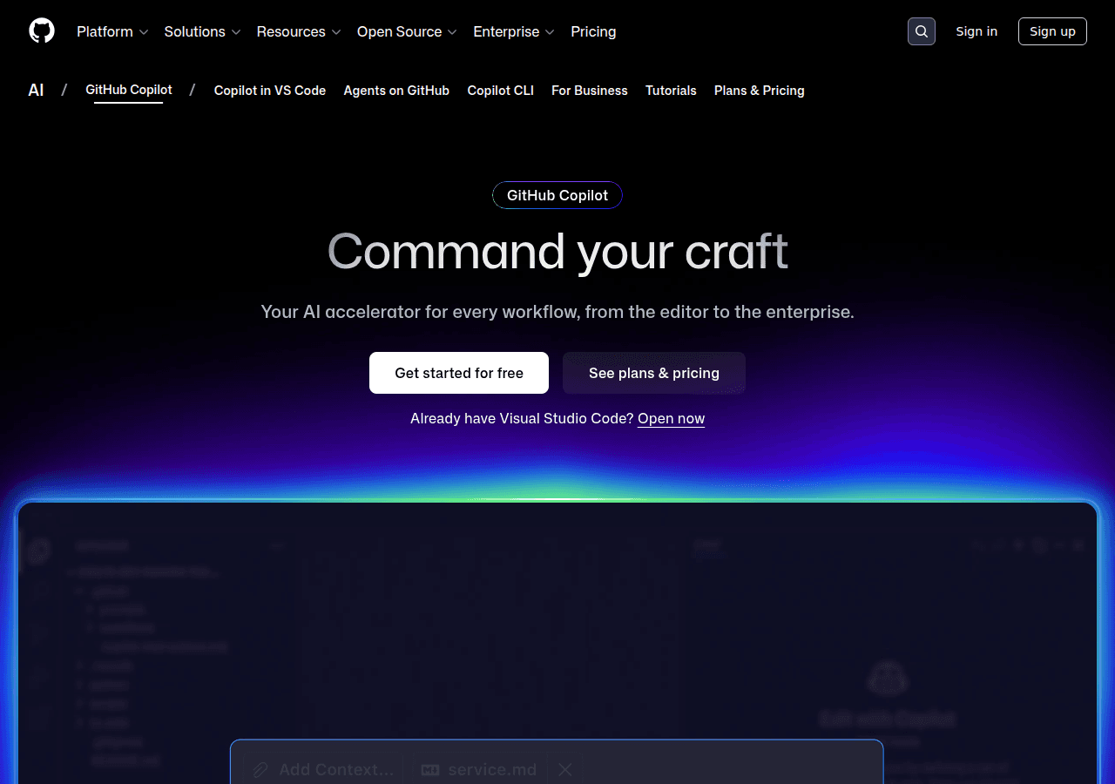Click the Copilot ghost icon in the editor
The image size is (1115, 784).
887,678
